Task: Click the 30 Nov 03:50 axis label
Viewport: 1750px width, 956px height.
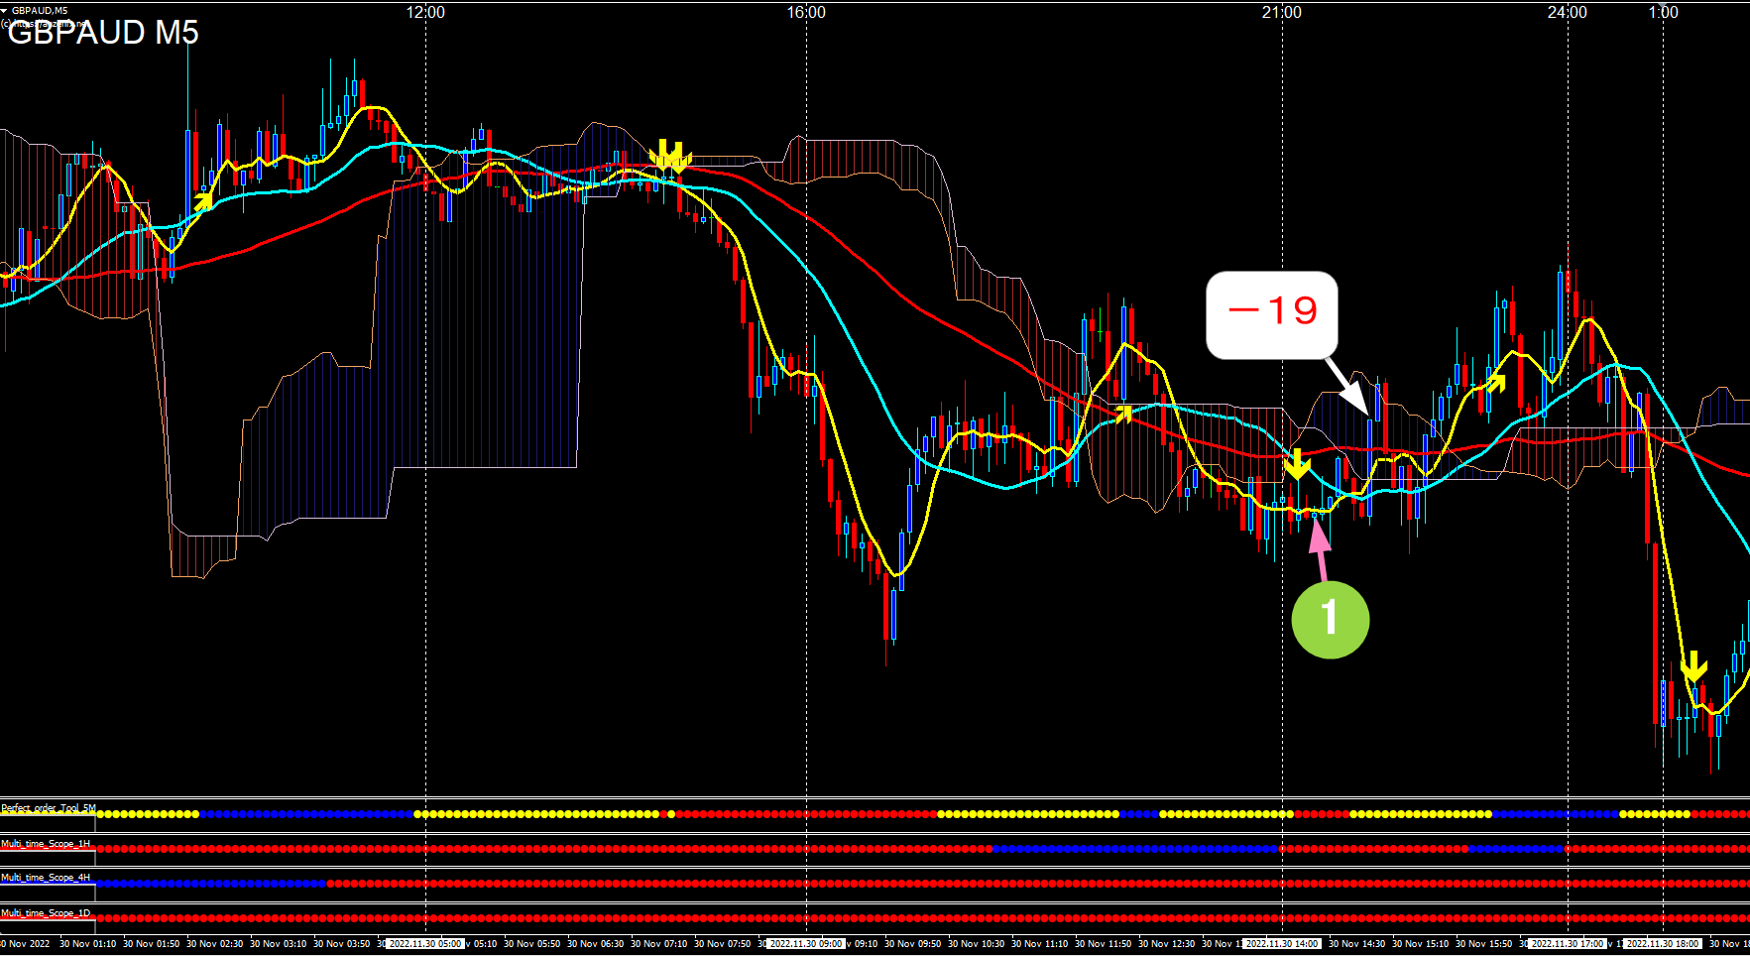Action: click(341, 944)
